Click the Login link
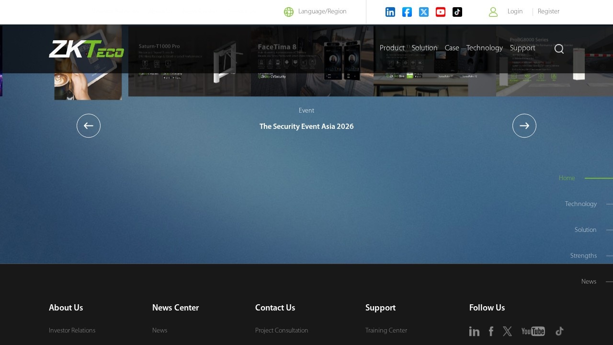Screen dimensions: 613x345 [x=515, y=11]
